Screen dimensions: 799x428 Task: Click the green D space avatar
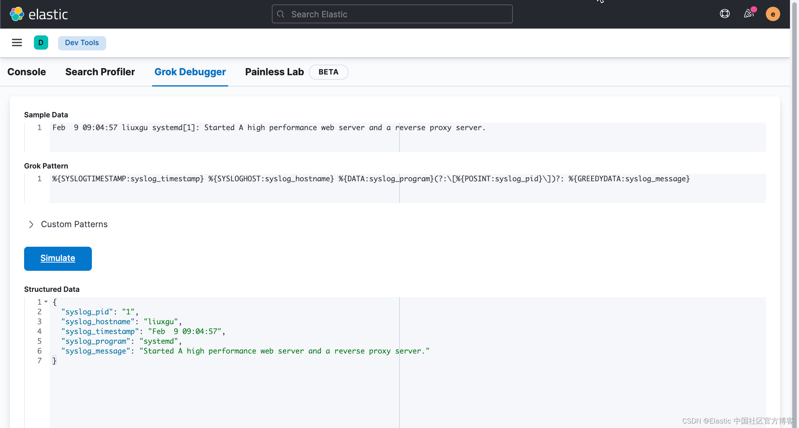click(x=41, y=42)
